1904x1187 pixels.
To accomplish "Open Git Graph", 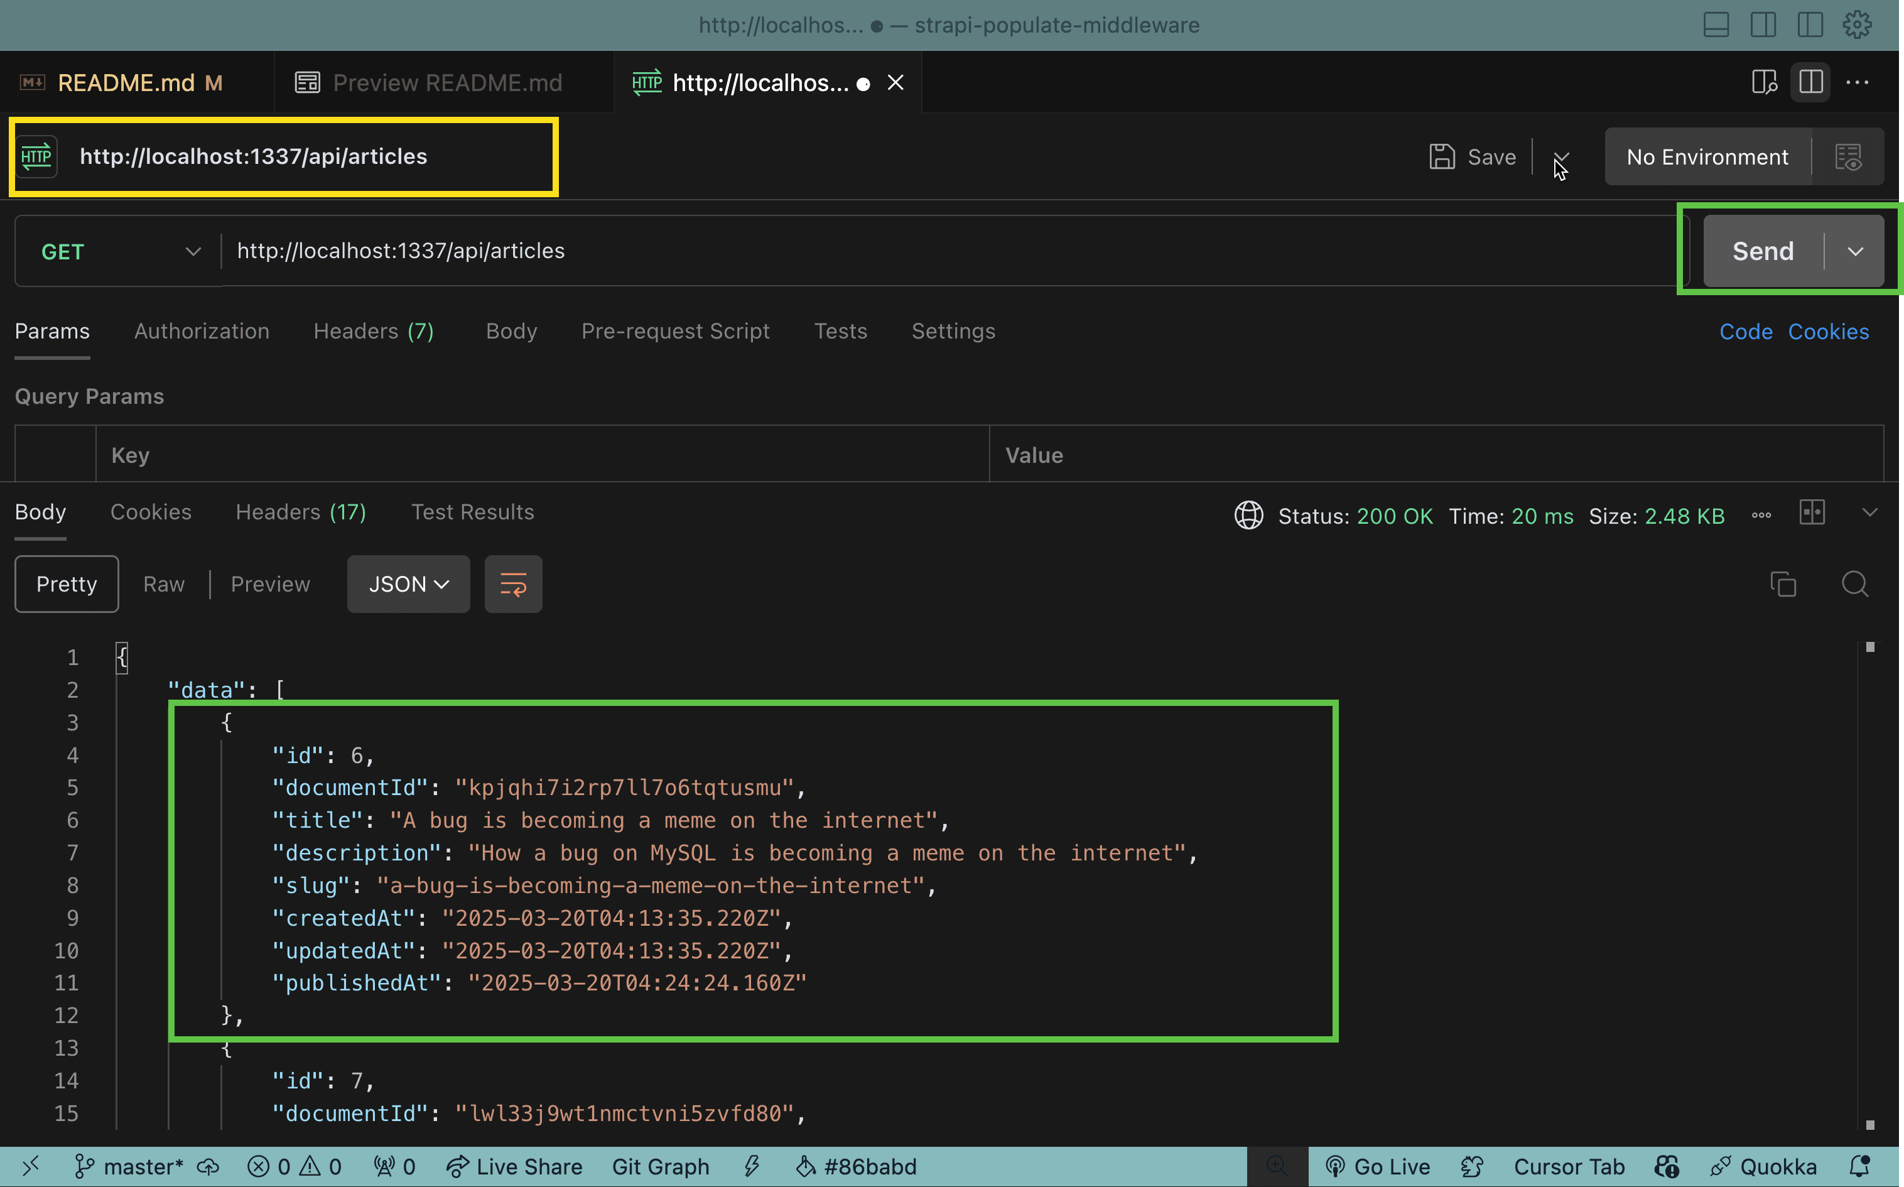I will [661, 1167].
